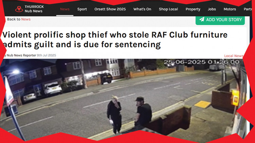Go to Orsett Show 2025 section
This screenshot has height=143, width=255.
tap(110, 9)
